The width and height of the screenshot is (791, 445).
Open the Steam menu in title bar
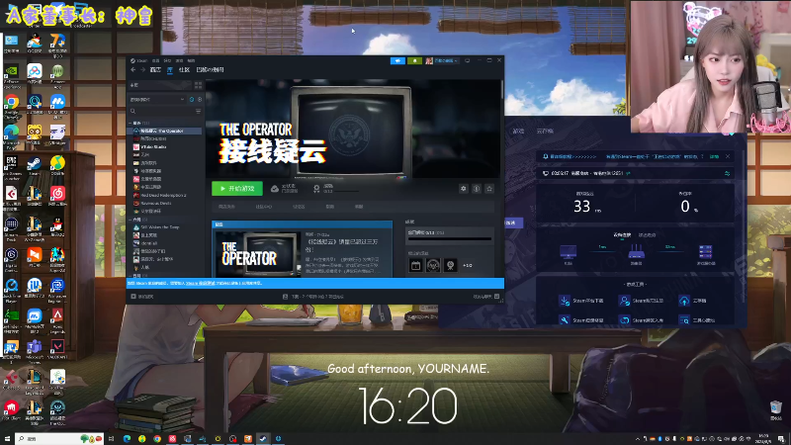(139, 60)
